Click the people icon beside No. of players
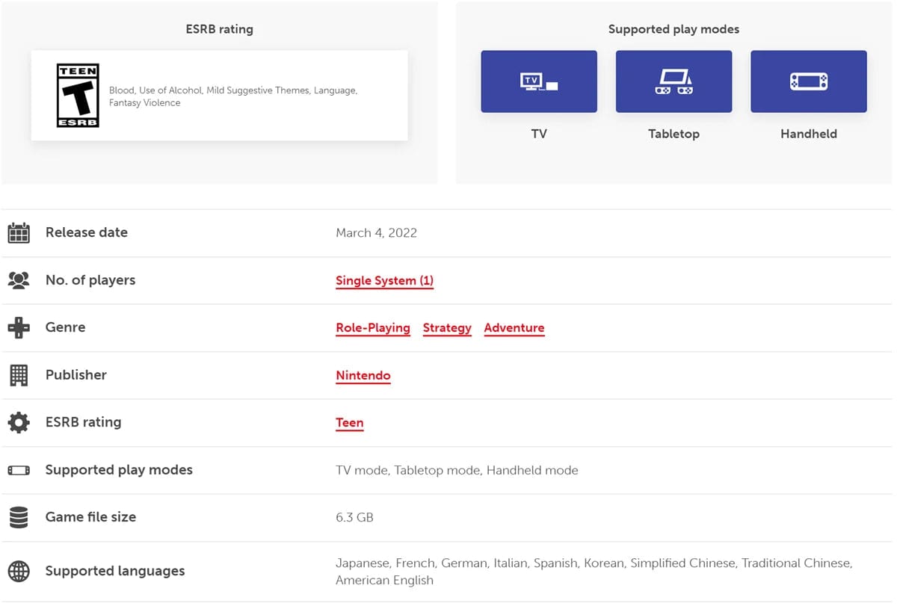Image resolution: width=897 pixels, height=606 pixels. click(19, 280)
